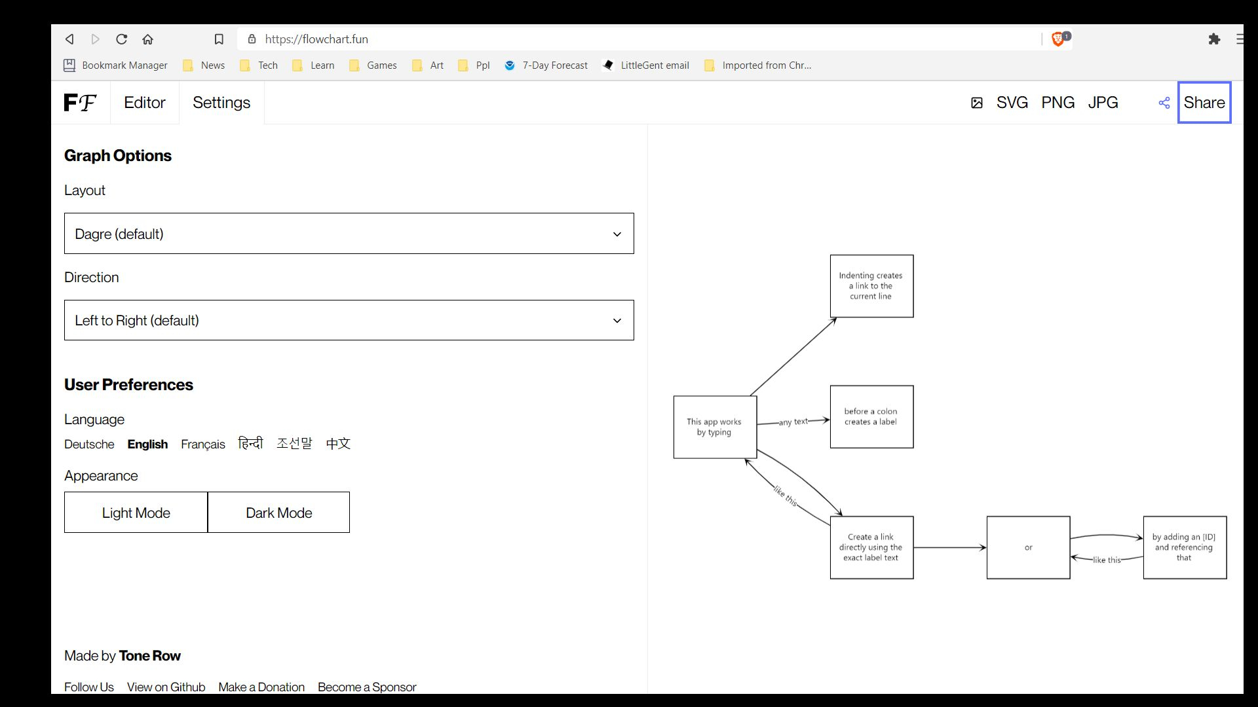
Task: Enable Dark Mode appearance
Action: pyautogui.click(x=278, y=513)
